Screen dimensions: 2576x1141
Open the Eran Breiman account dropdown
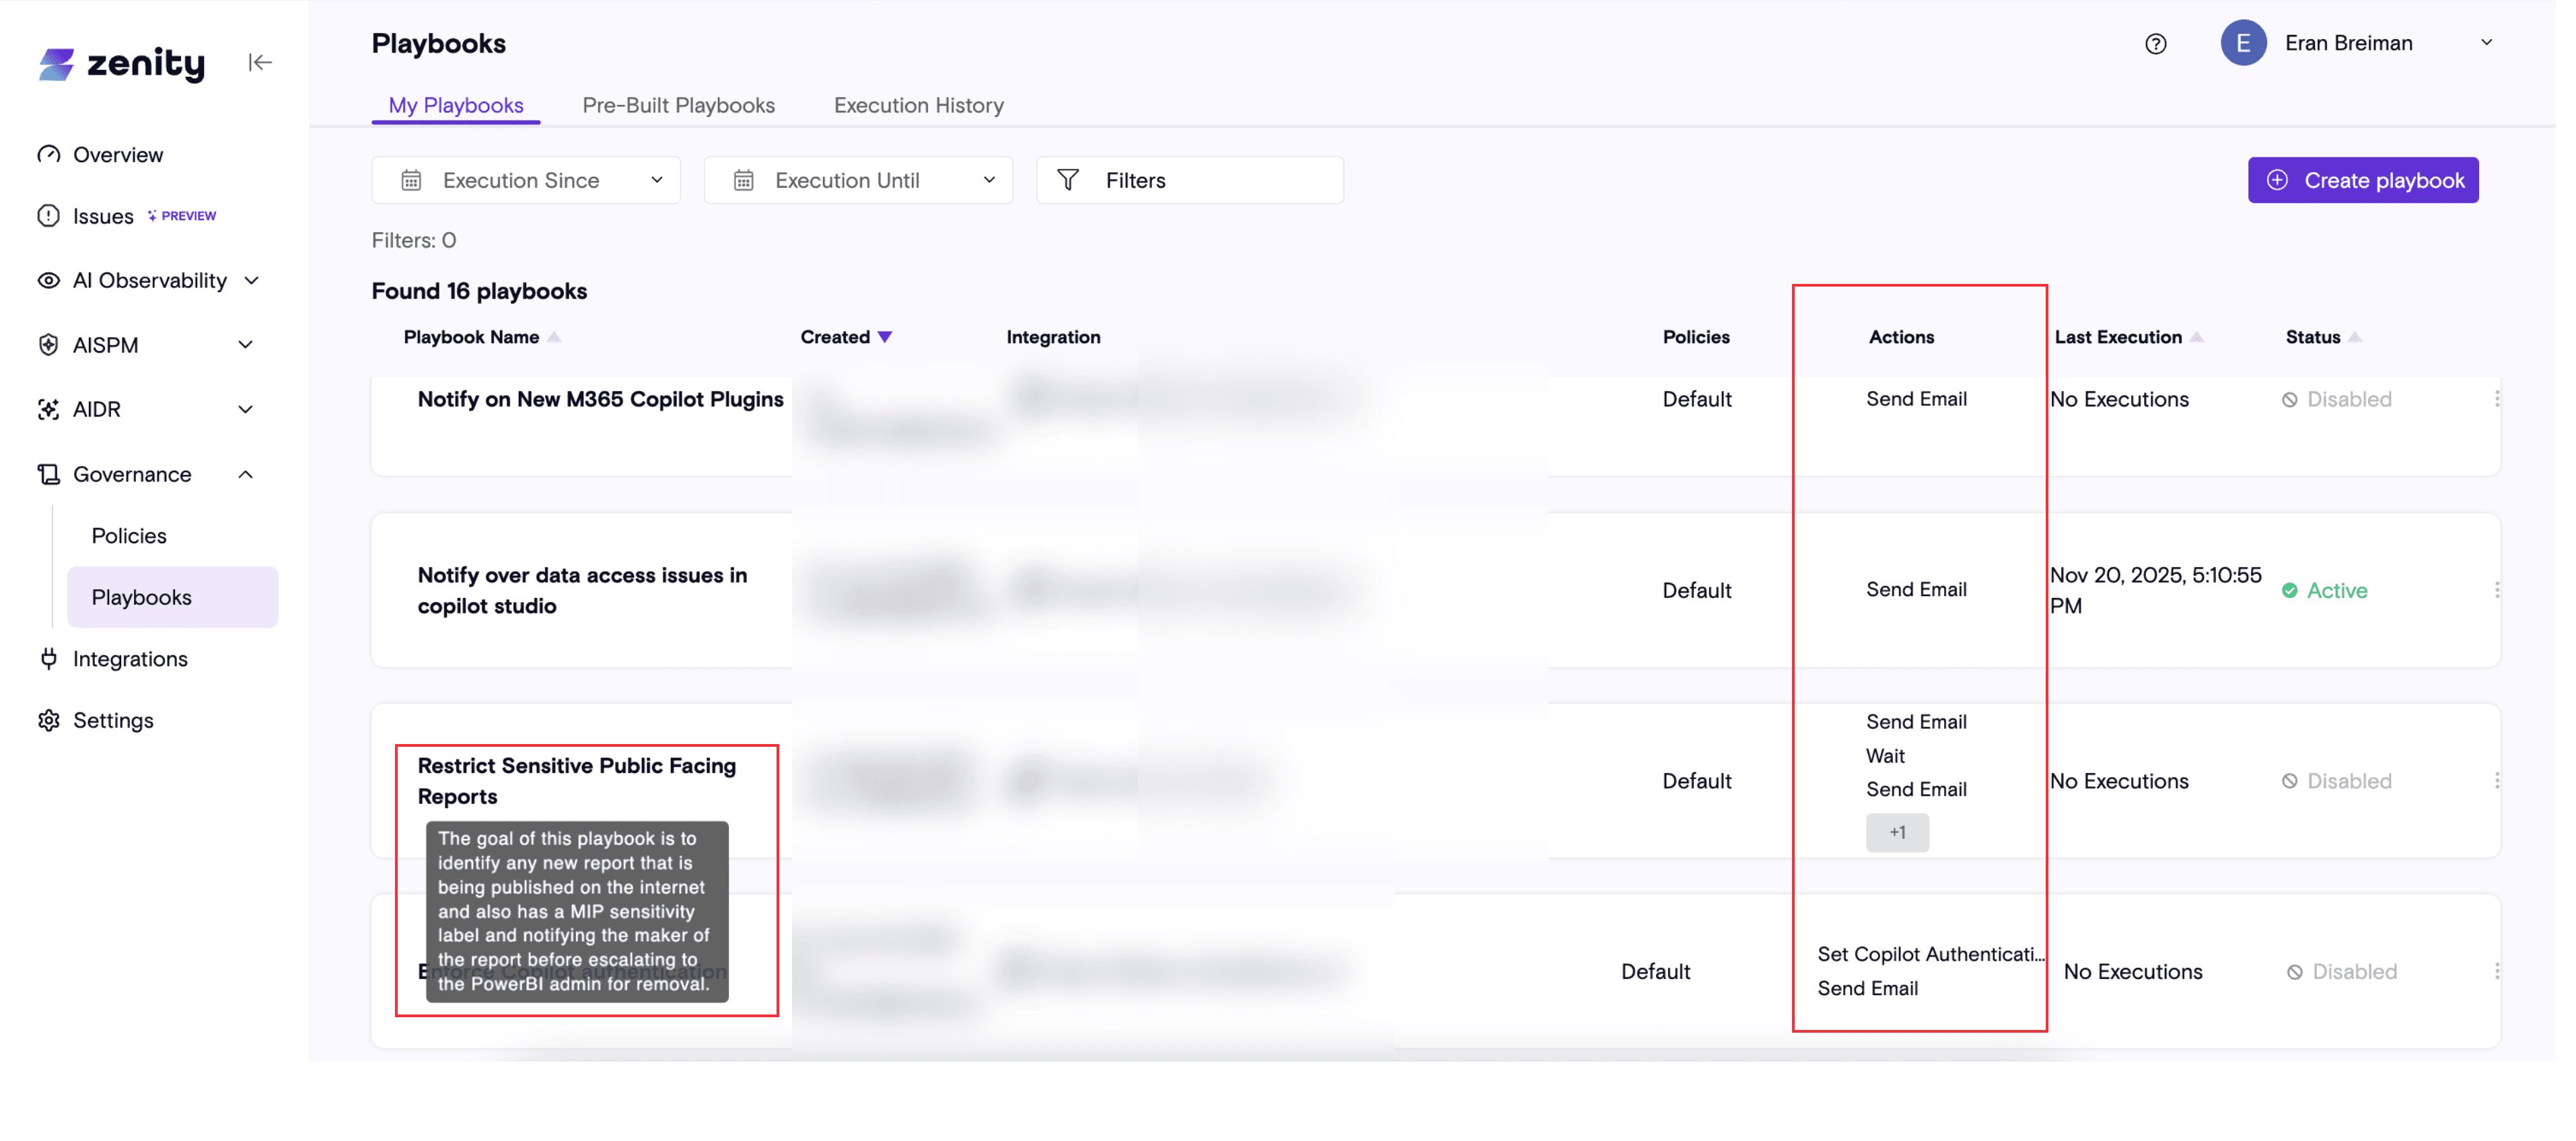[x=2486, y=43]
